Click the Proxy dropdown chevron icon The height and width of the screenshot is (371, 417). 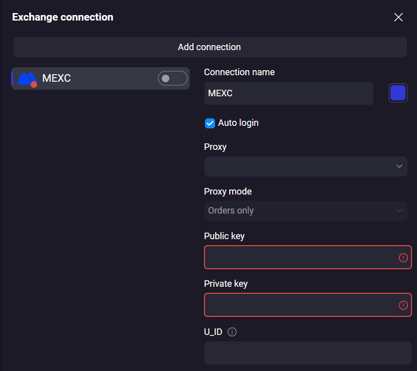(399, 166)
